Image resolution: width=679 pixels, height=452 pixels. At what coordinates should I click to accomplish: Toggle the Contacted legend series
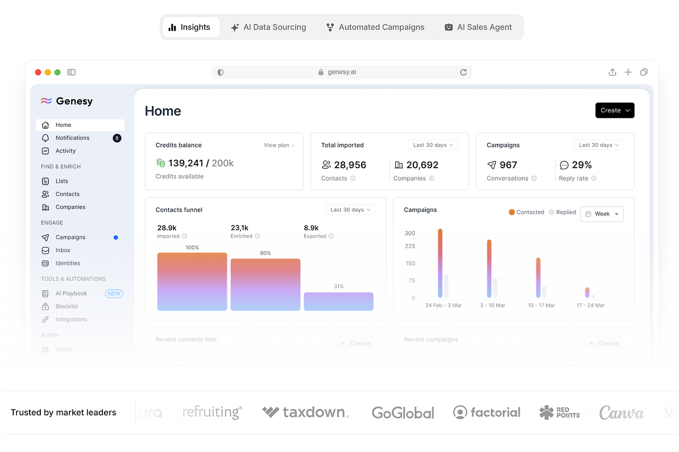pyautogui.click(x=526, y=212)
